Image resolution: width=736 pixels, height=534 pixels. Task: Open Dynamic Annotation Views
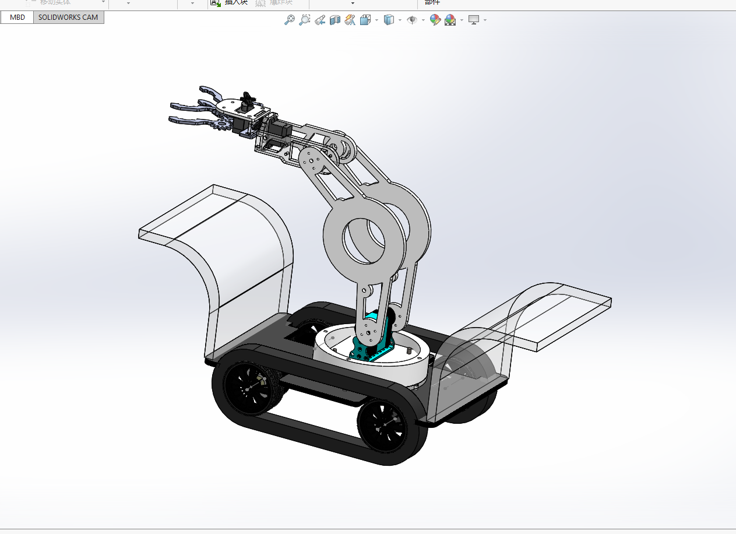point(350,20)
